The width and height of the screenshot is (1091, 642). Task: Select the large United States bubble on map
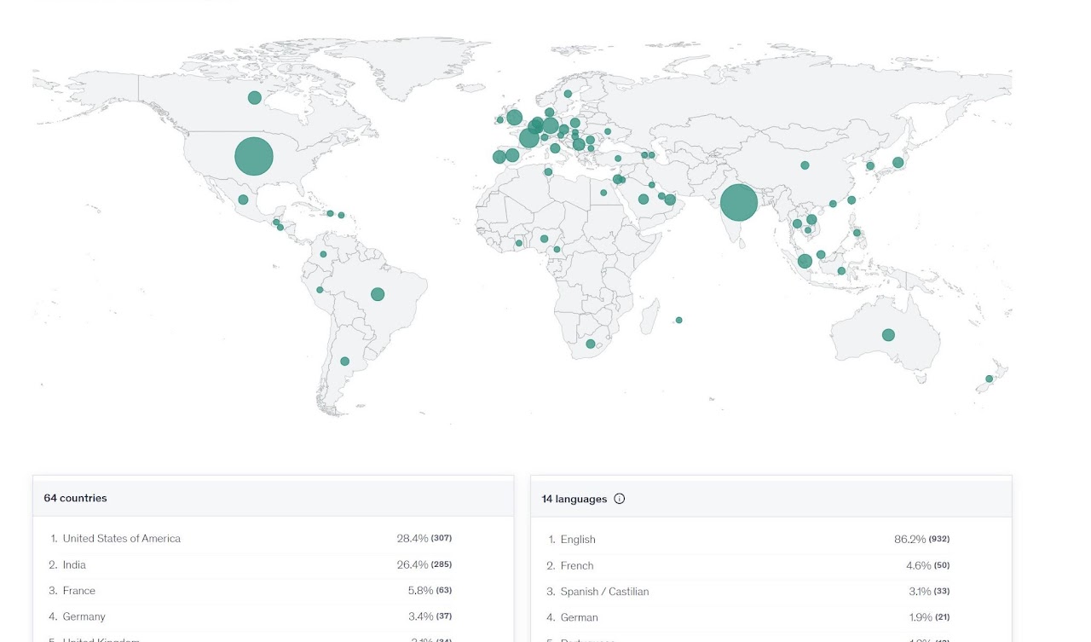254,156
